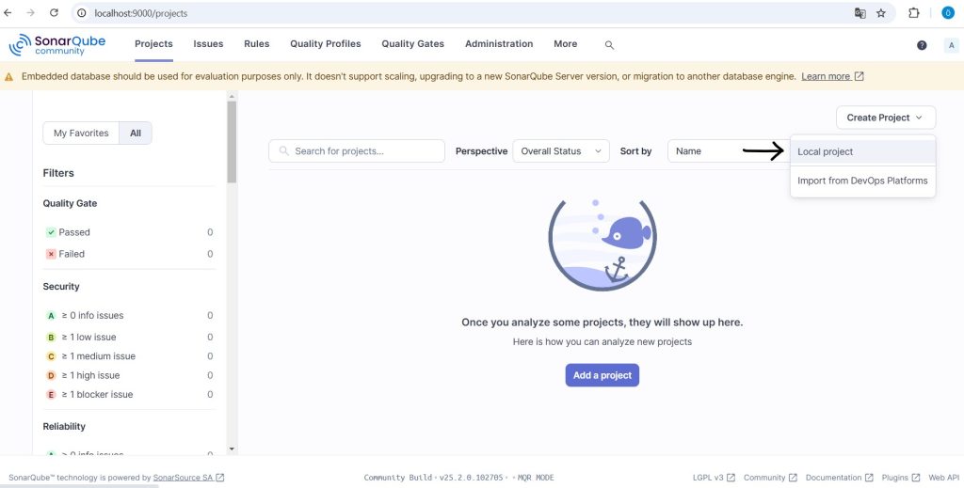Click the Add a project button

pyautogui.click(x=602, y=376)
